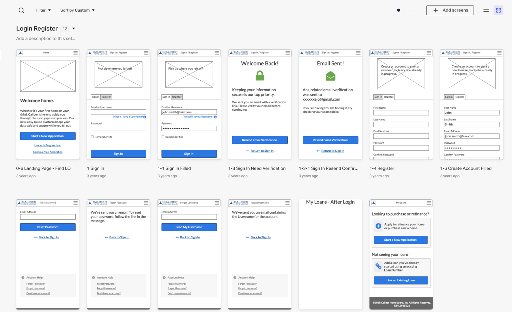Click the search magnifier icon
Screen dimensions: 512x312
click(21, 10)
